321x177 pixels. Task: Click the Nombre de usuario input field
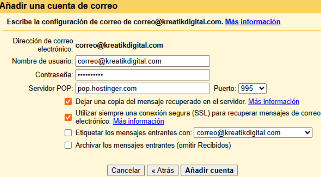143,61
